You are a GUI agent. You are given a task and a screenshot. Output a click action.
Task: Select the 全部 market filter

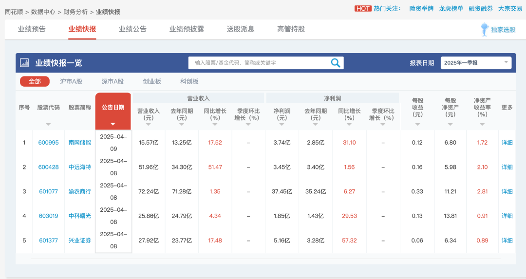click(35, 81)
